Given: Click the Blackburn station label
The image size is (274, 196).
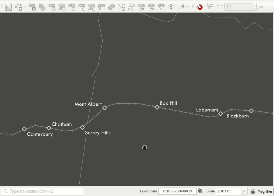Looking at the screenshot, I should point(238,116).
